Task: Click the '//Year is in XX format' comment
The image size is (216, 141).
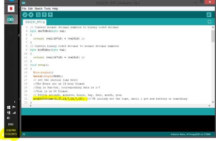Action: coord(51,91)
